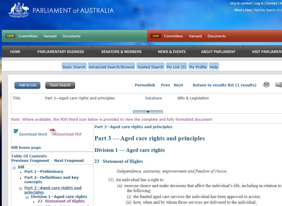Click the Save Search button
Viewport: 282px width, 206px height.
click(60, 85)
